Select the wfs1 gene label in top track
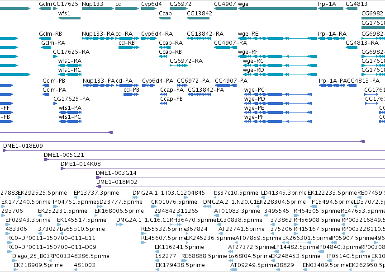This screenshot has width=385, height=272. 64,13
